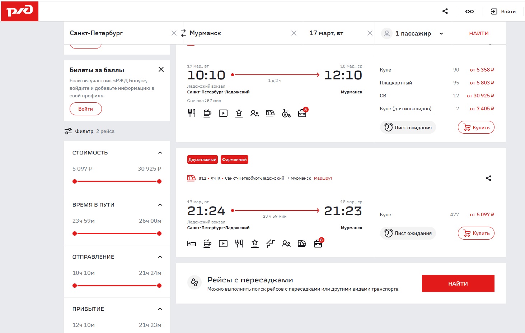Click the Двухэтажный tag
Image resolution: width=525 pixels, height=333 pixels.
(202, 159)
